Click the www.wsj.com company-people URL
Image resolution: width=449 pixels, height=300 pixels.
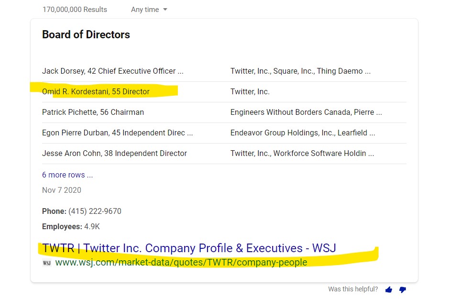(x=181, y=263)
